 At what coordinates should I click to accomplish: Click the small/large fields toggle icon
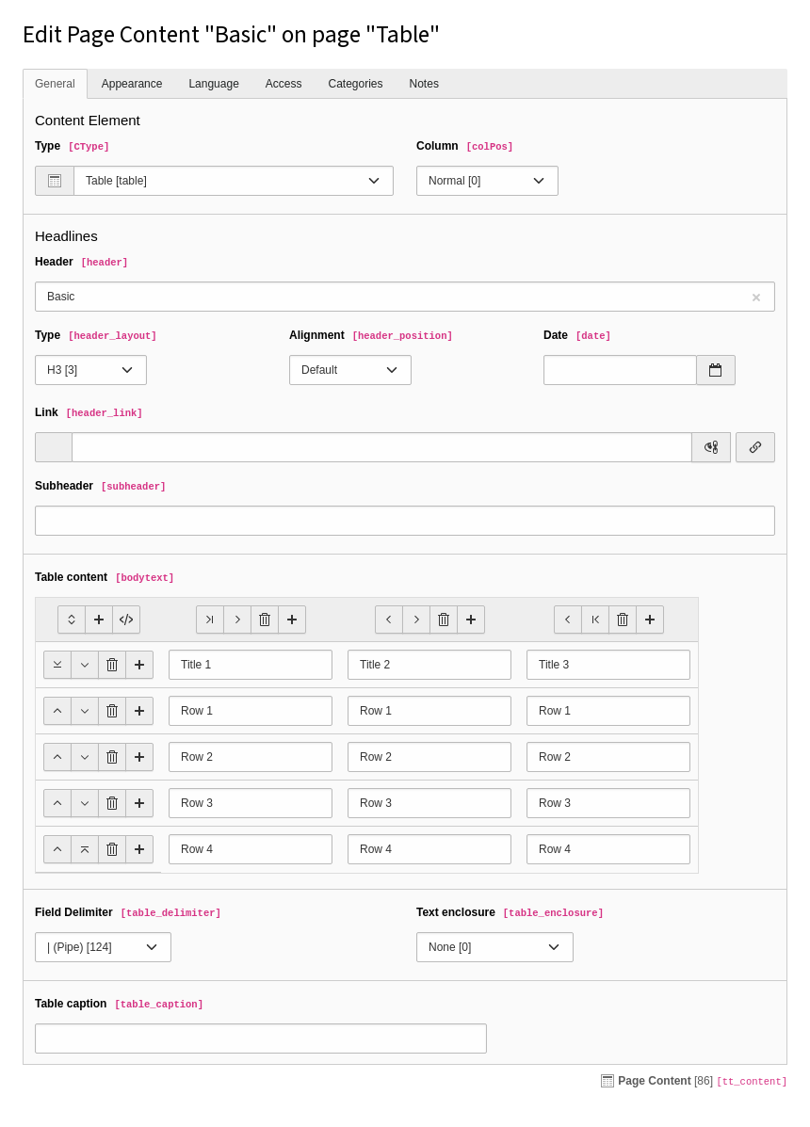click(72, 620)
